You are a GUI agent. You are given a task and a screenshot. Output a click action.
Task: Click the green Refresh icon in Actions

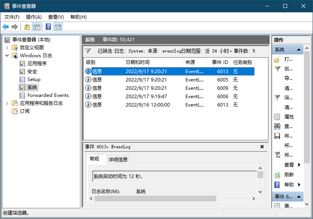277,175
